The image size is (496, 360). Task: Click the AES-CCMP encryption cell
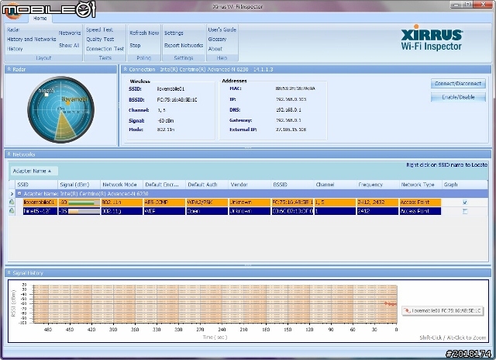click(164, 202)
